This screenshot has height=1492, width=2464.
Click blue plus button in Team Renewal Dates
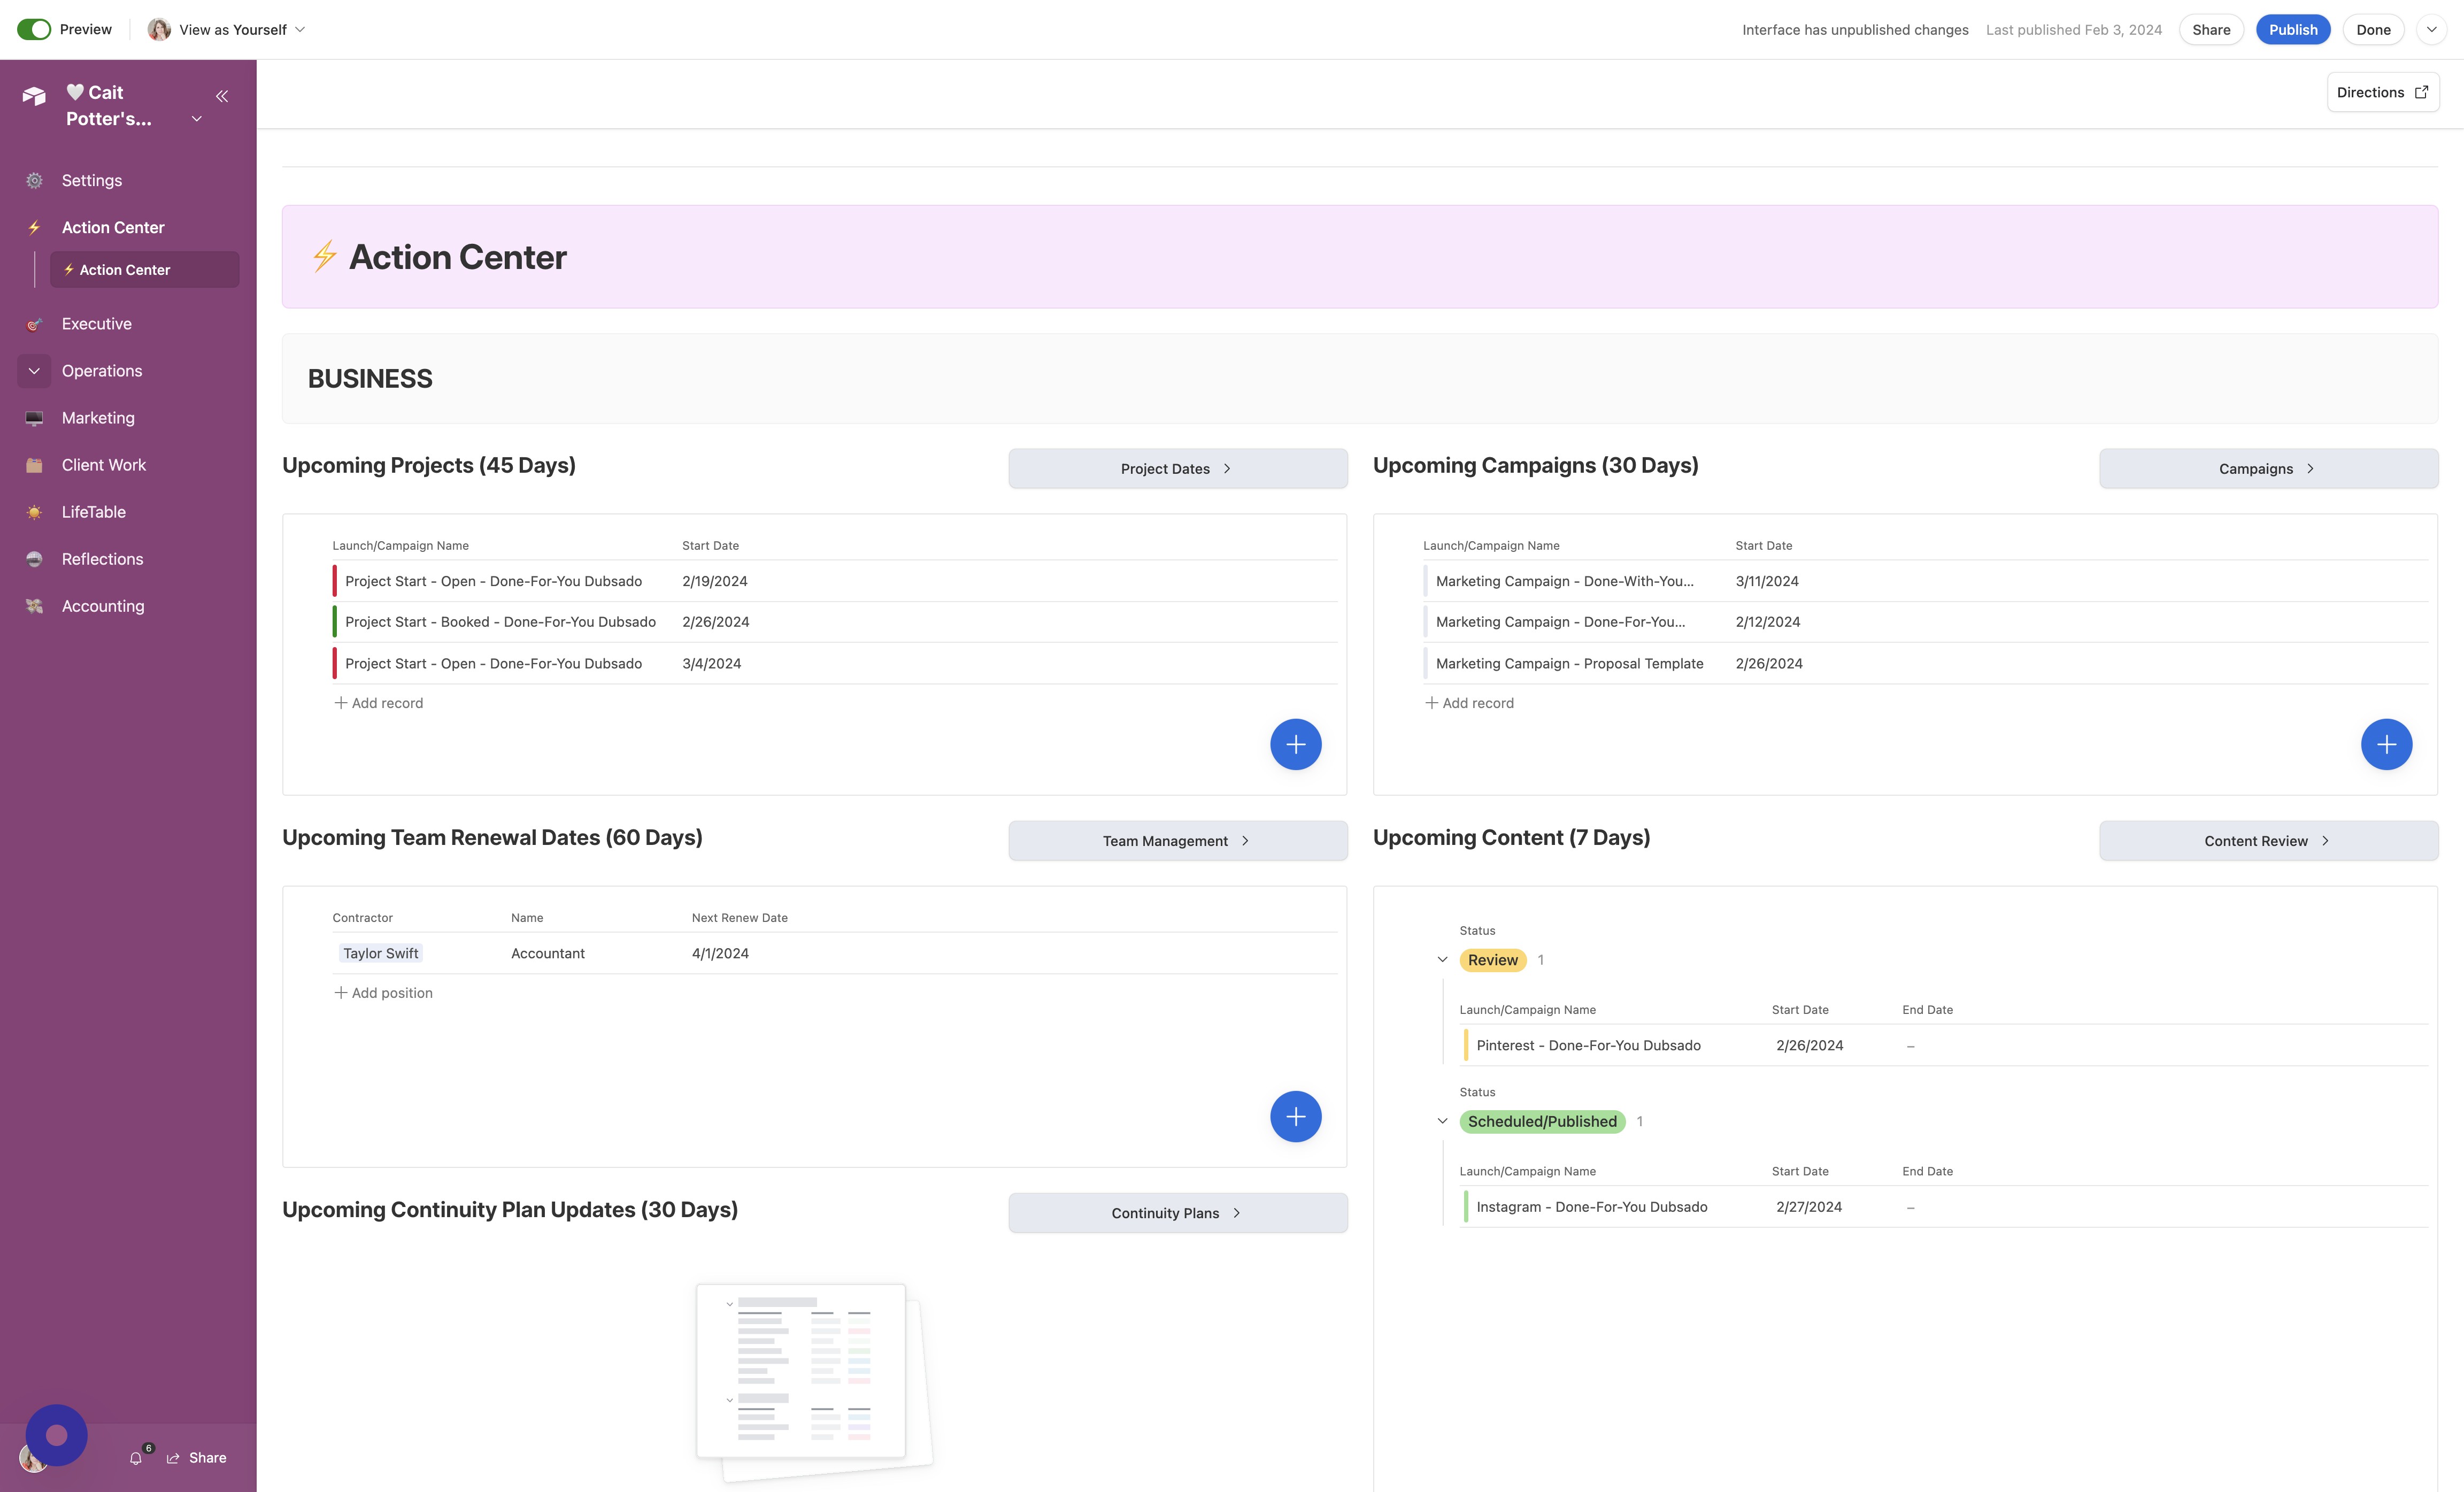click(1295, 1116)
